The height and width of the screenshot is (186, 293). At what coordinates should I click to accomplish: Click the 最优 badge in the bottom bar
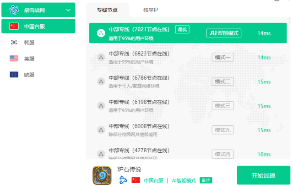click(206, 180)
